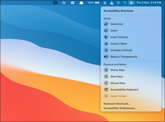Image resolution: width=165 pixels, height=122 pixels.
Task: Open Accessibility Preferences…
Action: 120,108
